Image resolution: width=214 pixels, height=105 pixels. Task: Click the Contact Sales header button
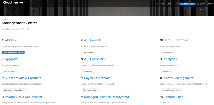187,4
